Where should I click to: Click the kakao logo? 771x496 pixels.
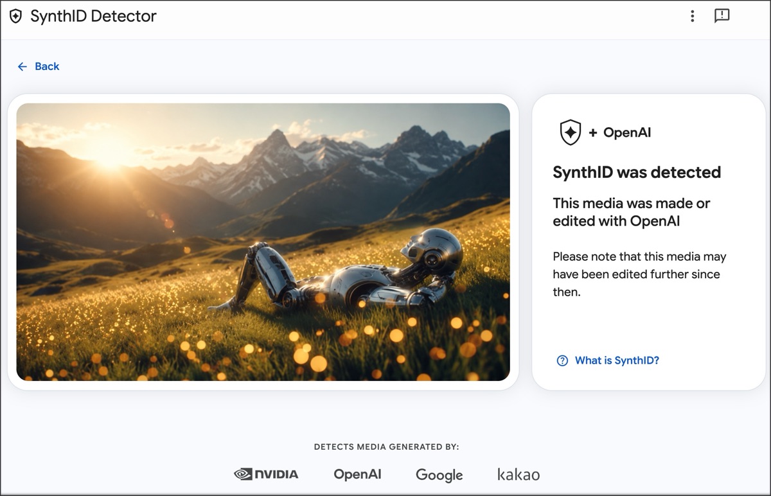click(518, 474)
